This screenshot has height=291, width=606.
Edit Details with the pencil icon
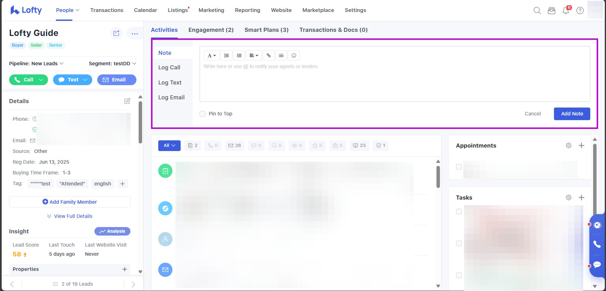[x=127, y=101]
